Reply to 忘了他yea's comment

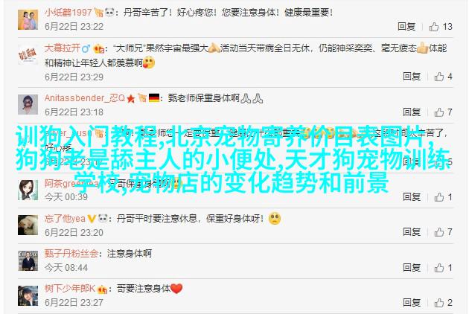[412, 231]
